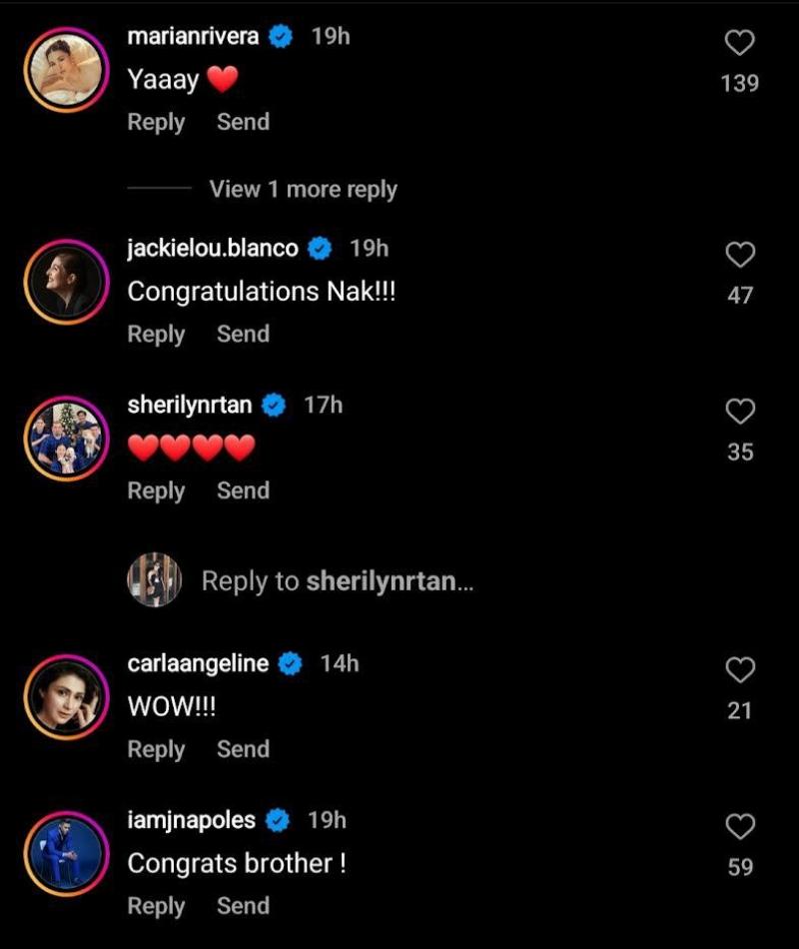Click your own avatar beside reply field
The width and height of the screenshot is (799, 949).
click(x=155, y=579)
